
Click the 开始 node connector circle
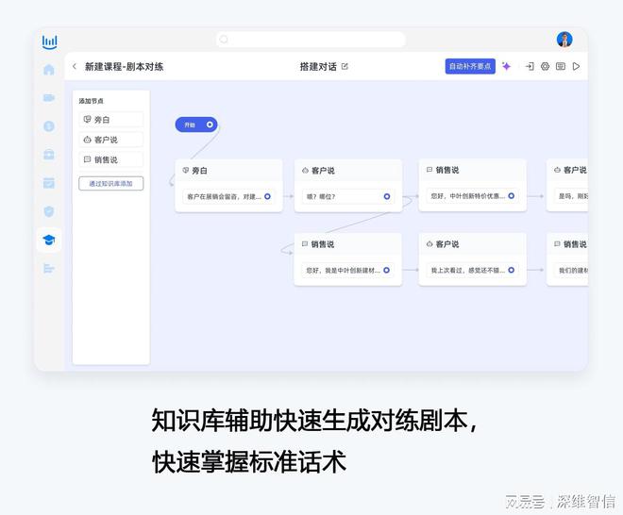pyautogui.click(x=210, y=125)
